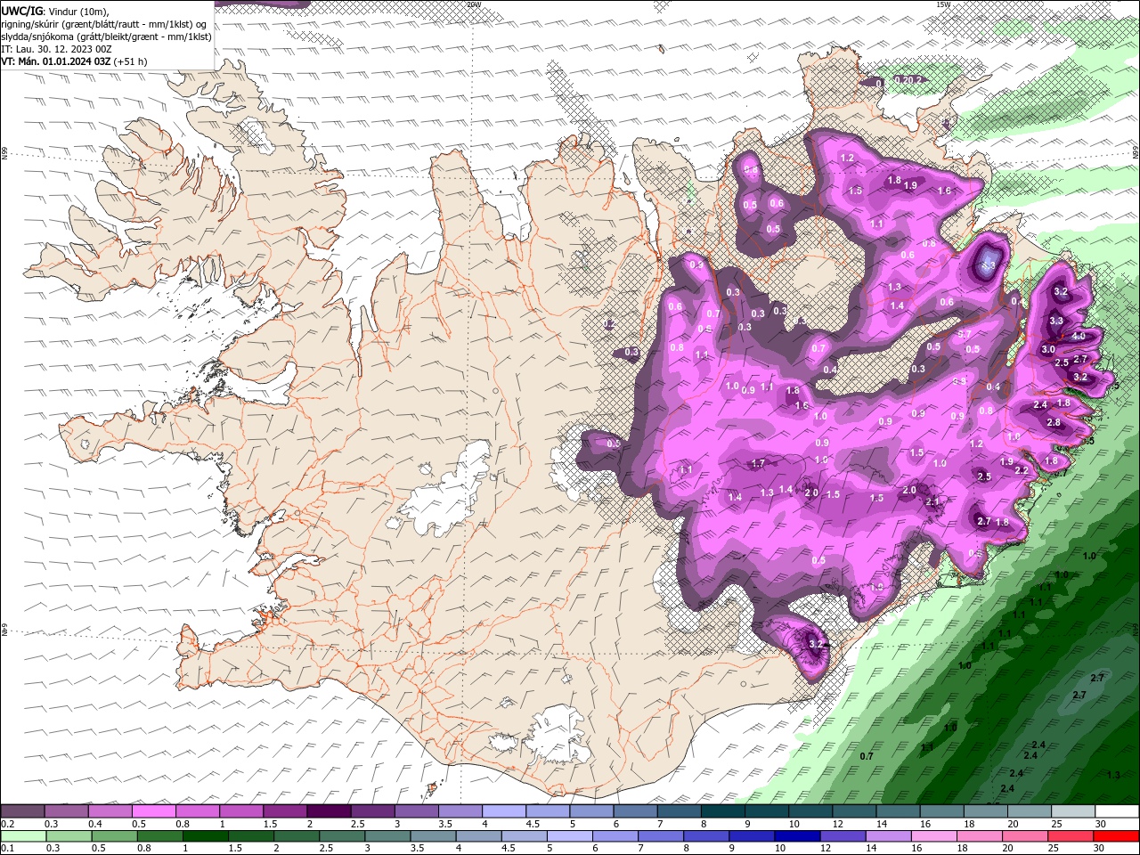
Task: Click the medium green 0.5 swatch in rain legend
Action: click(x=114, y=836)
